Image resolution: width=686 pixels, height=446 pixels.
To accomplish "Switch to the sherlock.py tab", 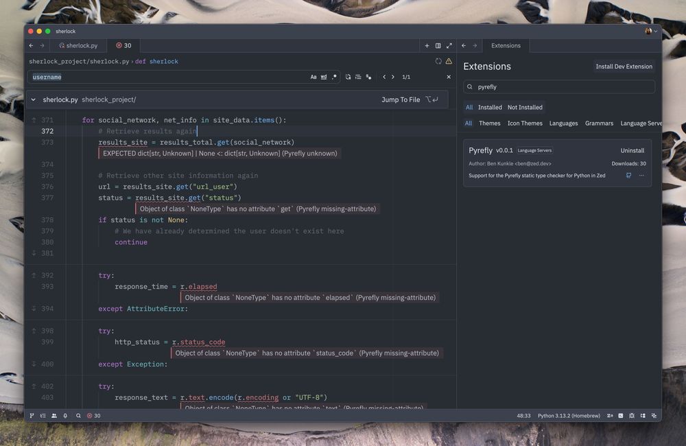I will 78,45.
